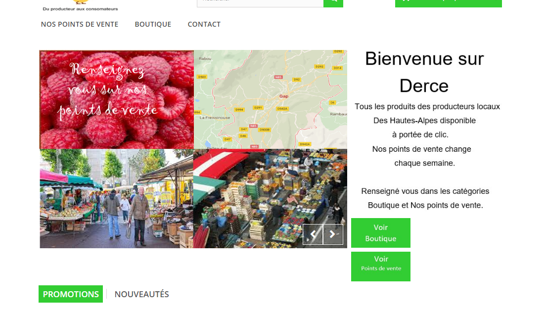This screenshot has height=314, width=546.
Task: Click 'Tous les produits des producteurs locaux' text
Action: [x=427, y=106]
